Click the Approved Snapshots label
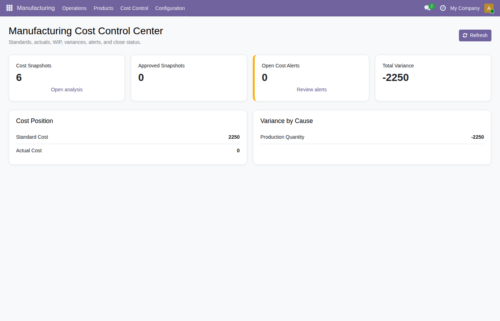This screenshot has width=500, height=321. coord(161,66)
